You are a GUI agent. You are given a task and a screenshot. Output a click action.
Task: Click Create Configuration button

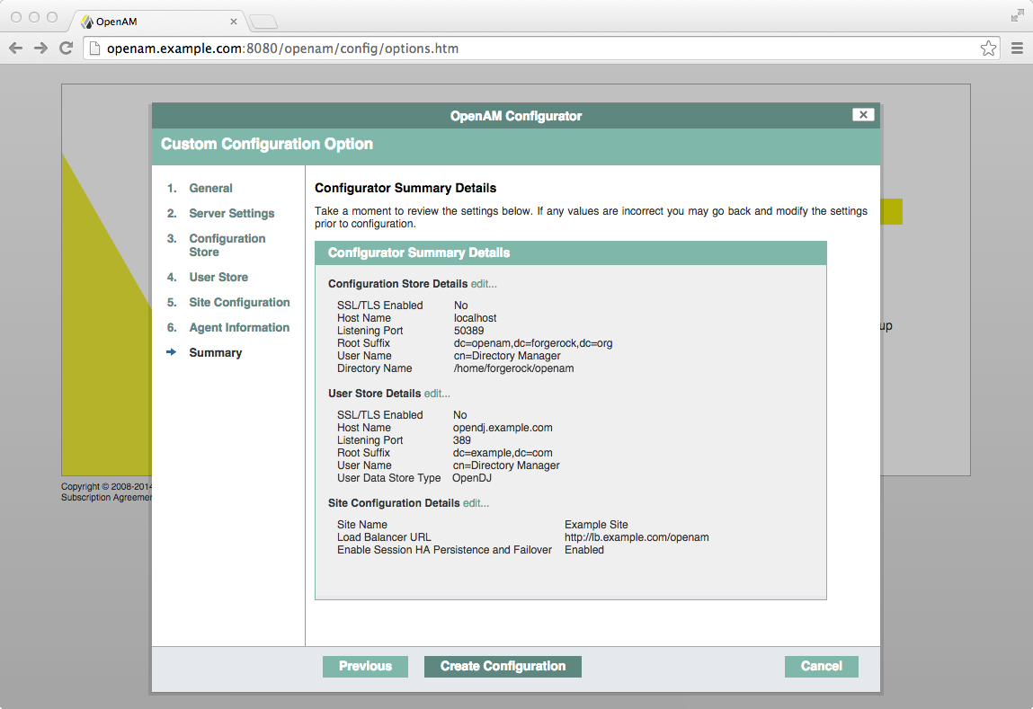[x=503, y=666]
